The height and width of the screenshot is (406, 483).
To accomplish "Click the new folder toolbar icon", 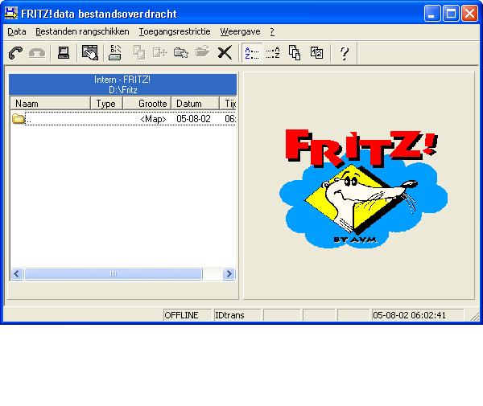I will pos(181,53).
